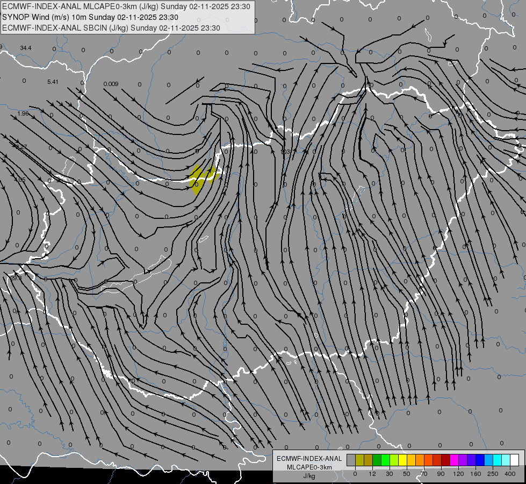
Task: Pick the brownish-olive swatch left of the 12 tick
Action: click(x=369, y=460)
